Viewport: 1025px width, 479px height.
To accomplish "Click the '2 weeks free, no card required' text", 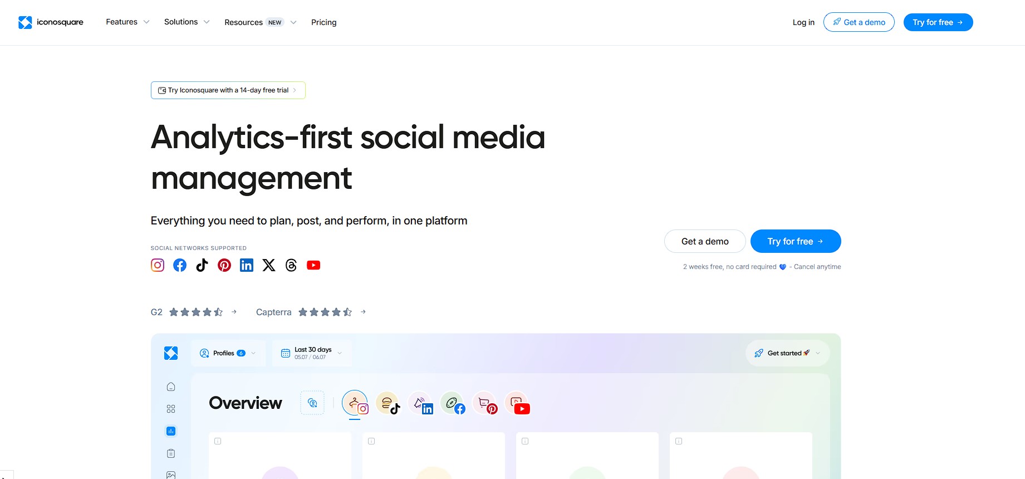I will tap(729, 267).
